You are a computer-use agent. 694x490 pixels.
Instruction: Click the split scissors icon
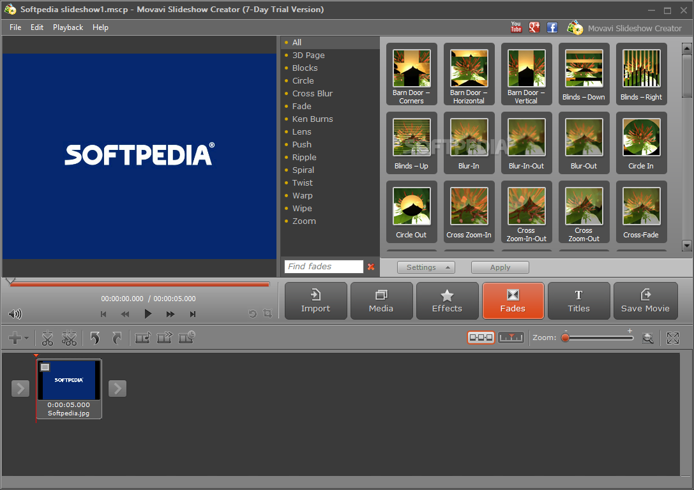pyautogui.click(x=47, y=338)
